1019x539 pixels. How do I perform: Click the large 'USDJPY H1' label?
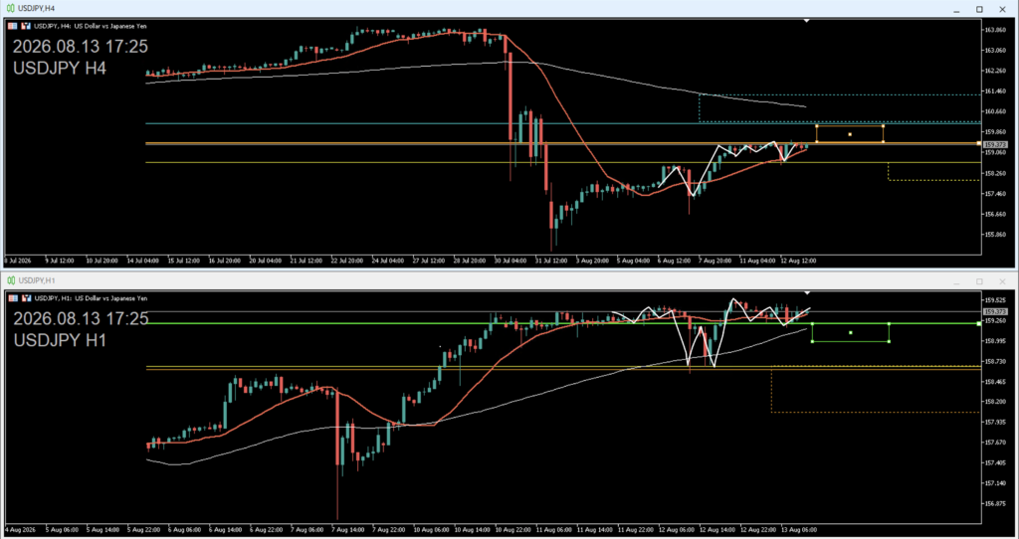tap(60, 340)
